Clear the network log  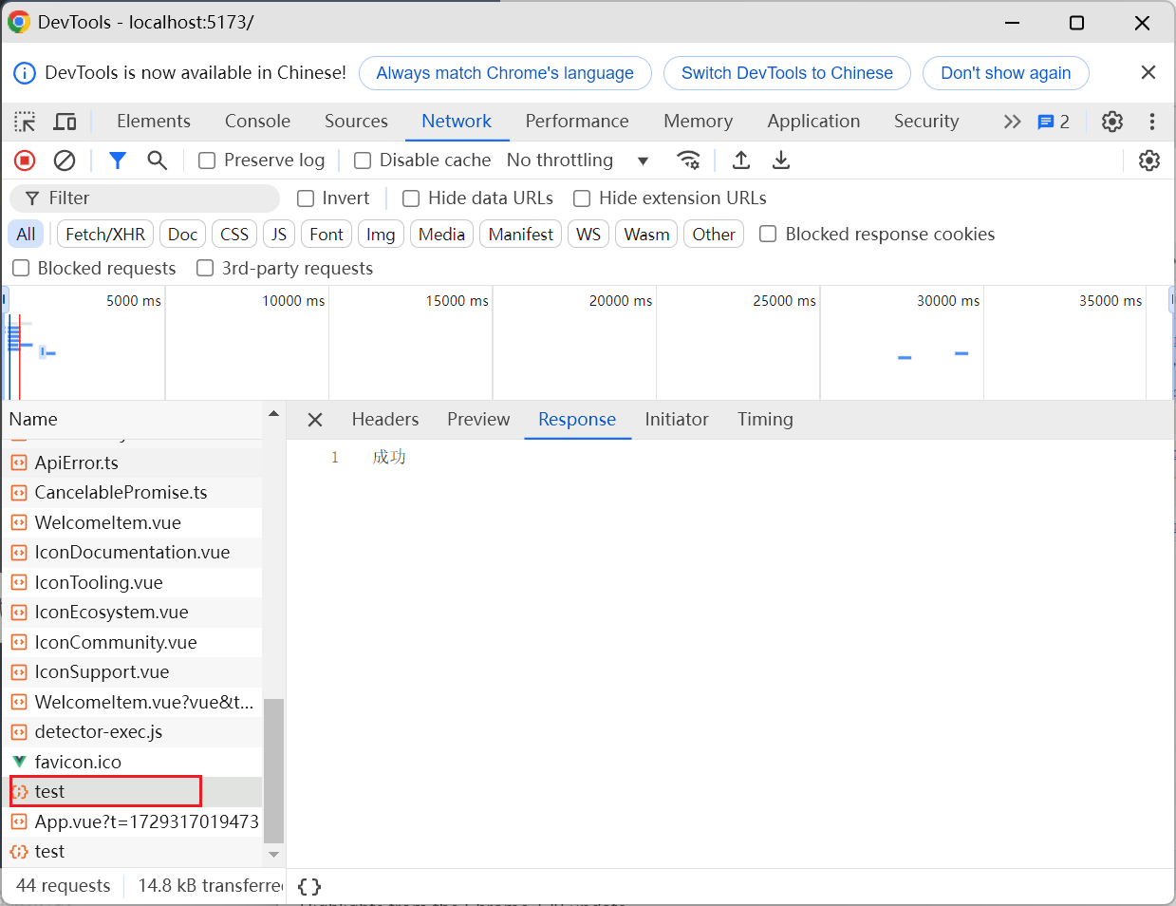coord(65,160)
